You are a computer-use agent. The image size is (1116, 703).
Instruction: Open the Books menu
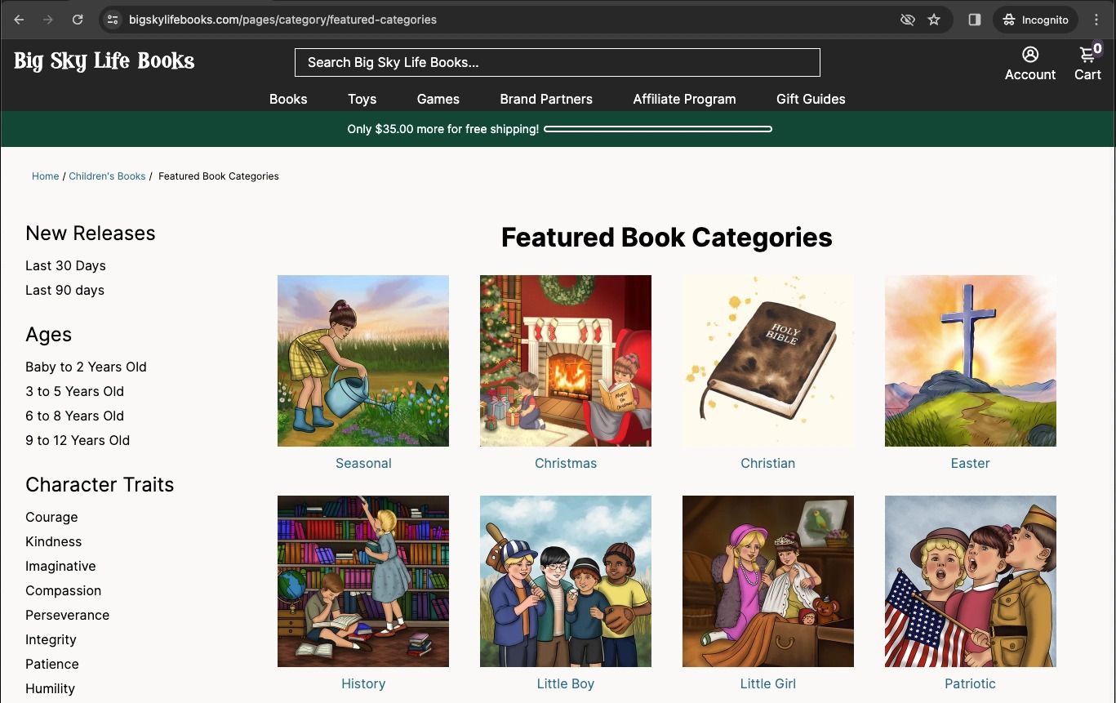point(288,99)
